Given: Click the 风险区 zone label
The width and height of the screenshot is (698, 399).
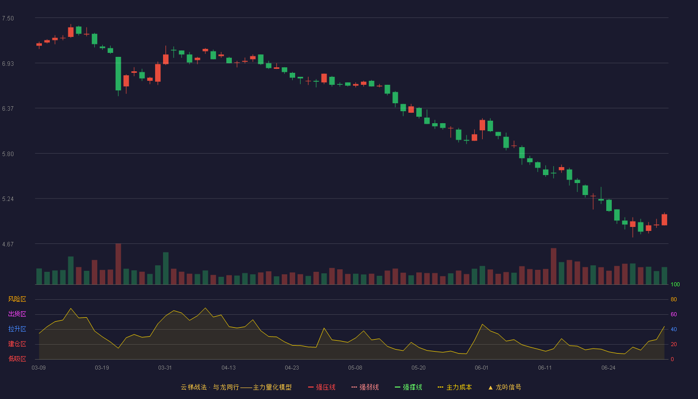Looking at the screenshot, I should click(x=17, y=299).
